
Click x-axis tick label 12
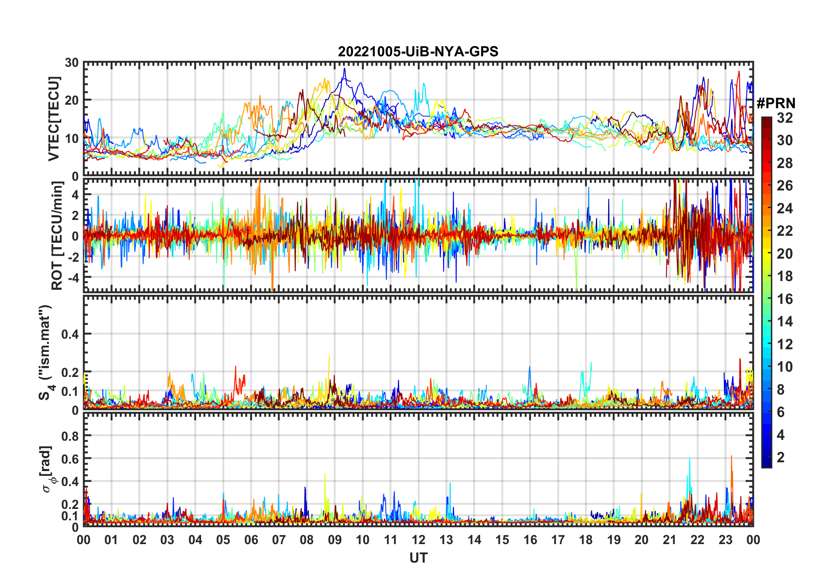[418, 540]
